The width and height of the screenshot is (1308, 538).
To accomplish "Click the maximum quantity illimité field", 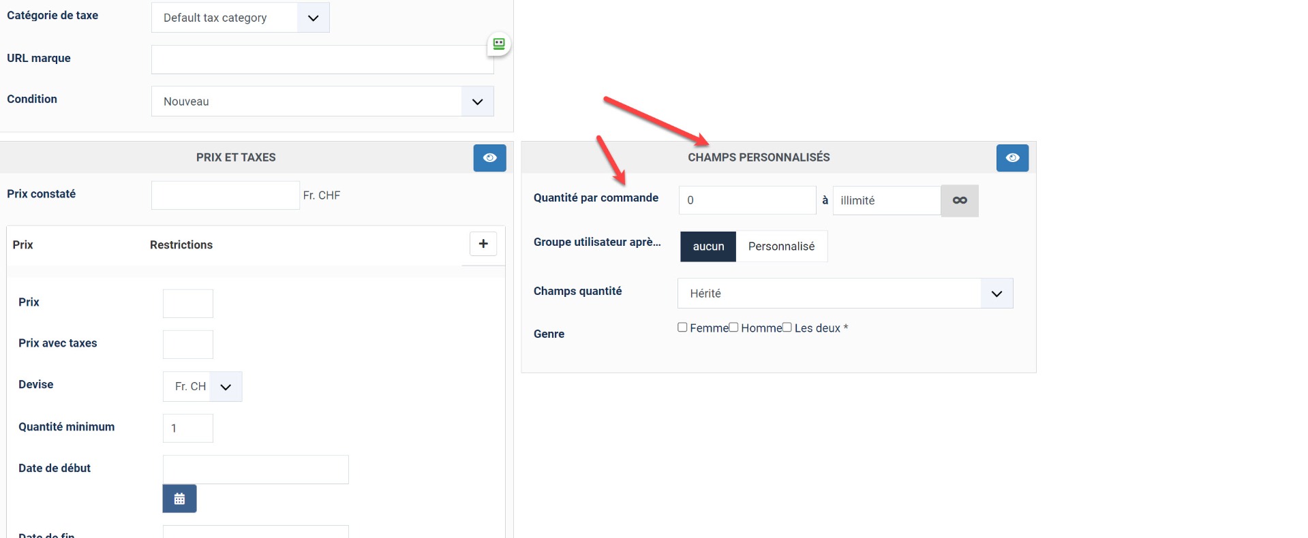I will pos(886,201).
